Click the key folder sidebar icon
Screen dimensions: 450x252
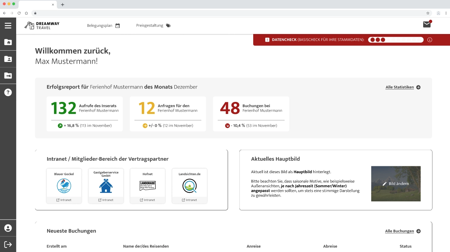(8, 76)
